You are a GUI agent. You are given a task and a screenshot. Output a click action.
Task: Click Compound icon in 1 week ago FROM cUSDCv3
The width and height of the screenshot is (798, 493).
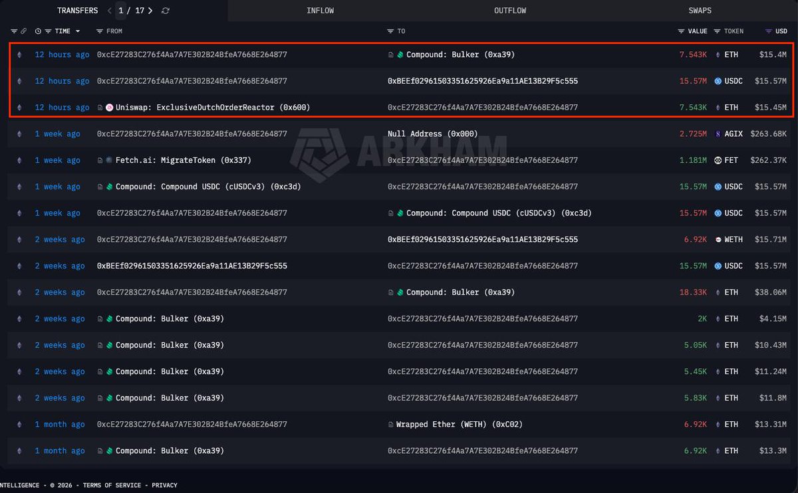click(x=109, y=187)
